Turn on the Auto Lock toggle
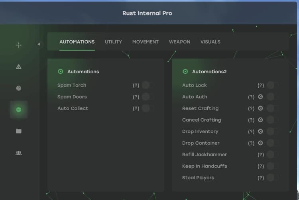Screen dimensions: 299x200 pos(271,85)
